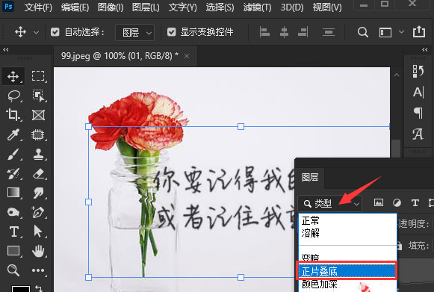Filter layers by pixel layer icon
This screenshot has width=434, height=292.
pos(379,203)
